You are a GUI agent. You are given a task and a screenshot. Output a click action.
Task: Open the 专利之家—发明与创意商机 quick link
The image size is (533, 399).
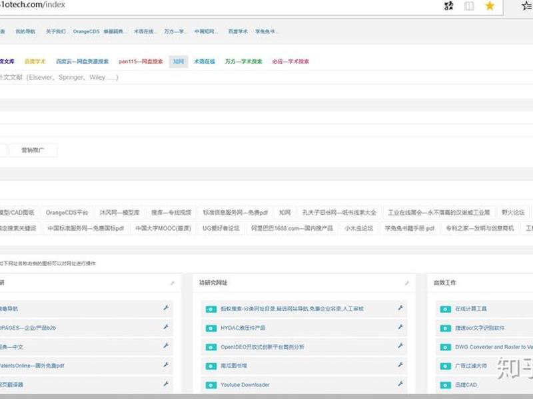coord(480,228)
